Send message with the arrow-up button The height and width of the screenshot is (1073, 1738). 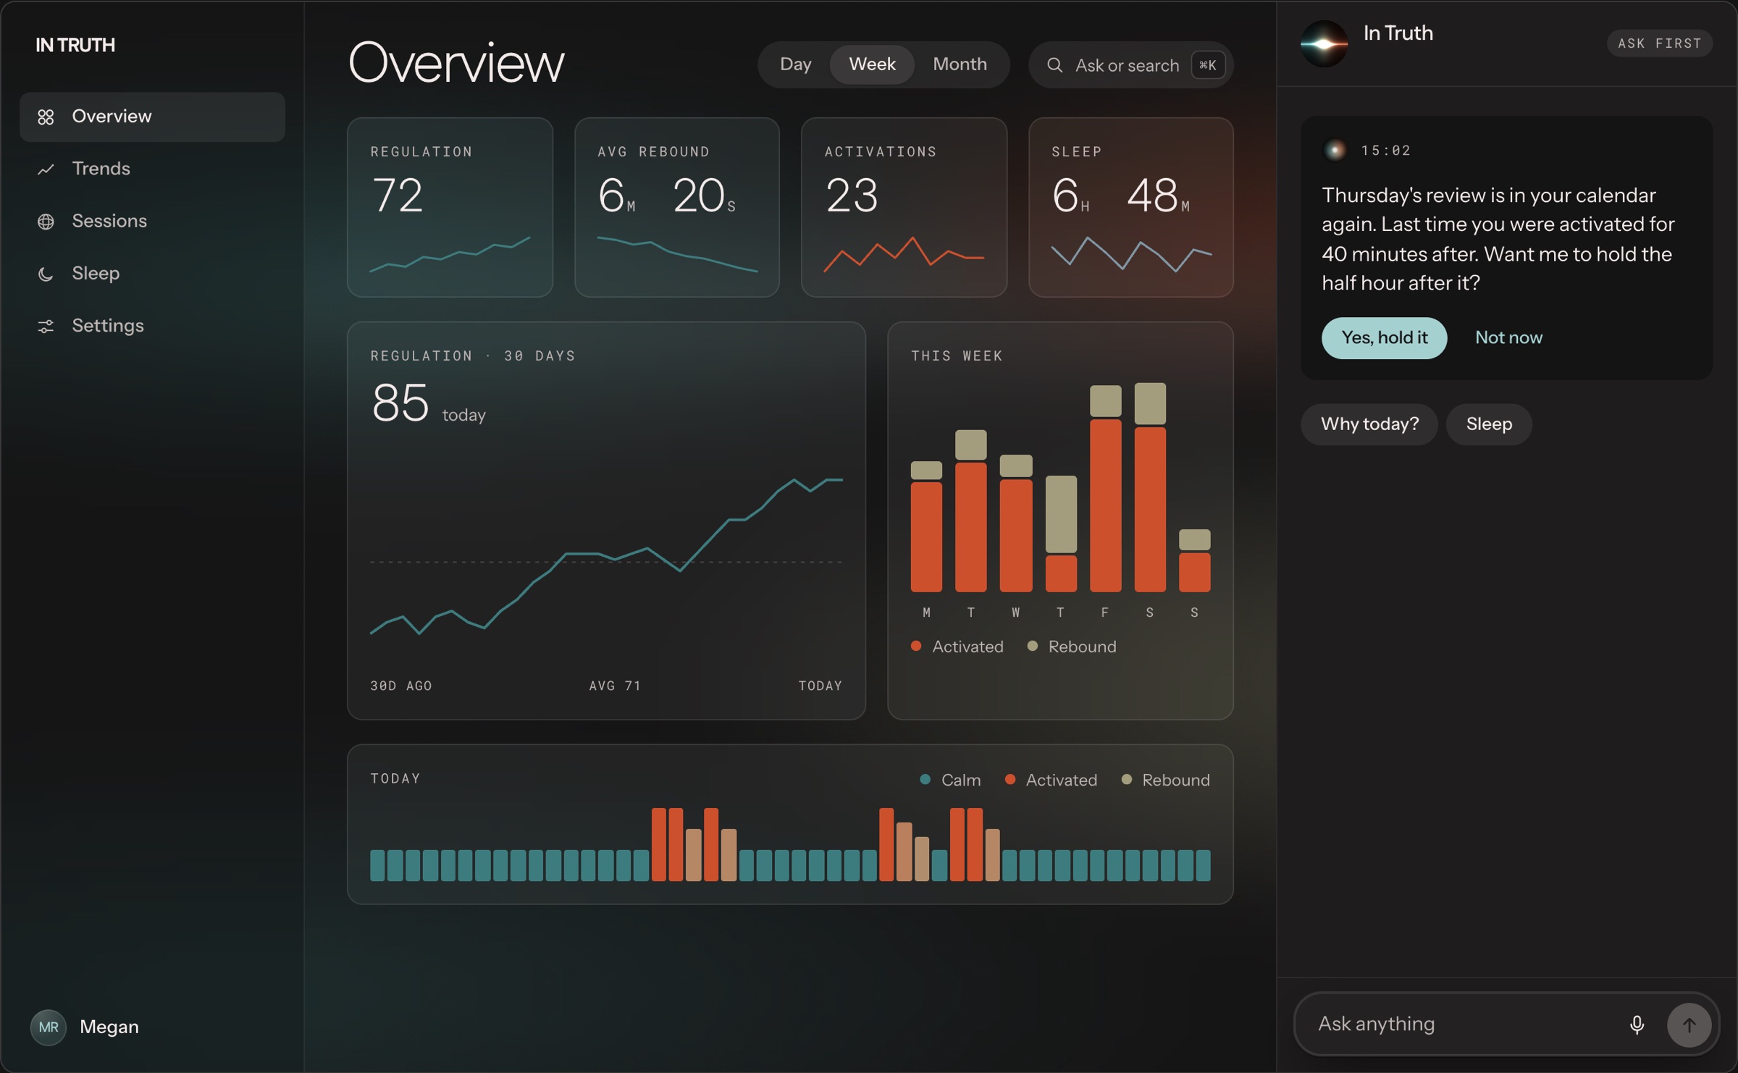pyautogui.click(x=1689, y=1024)
